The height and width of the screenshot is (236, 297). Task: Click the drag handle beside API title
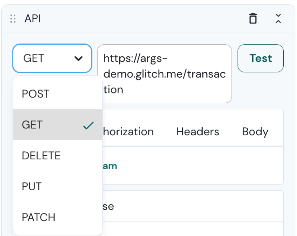coord(13,19)
